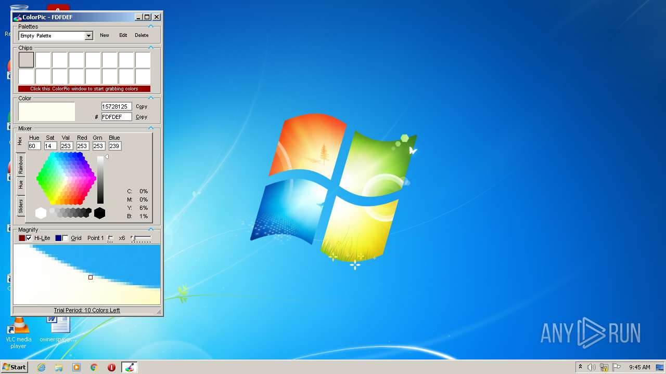Collapse the Color section

coord(151,98)
